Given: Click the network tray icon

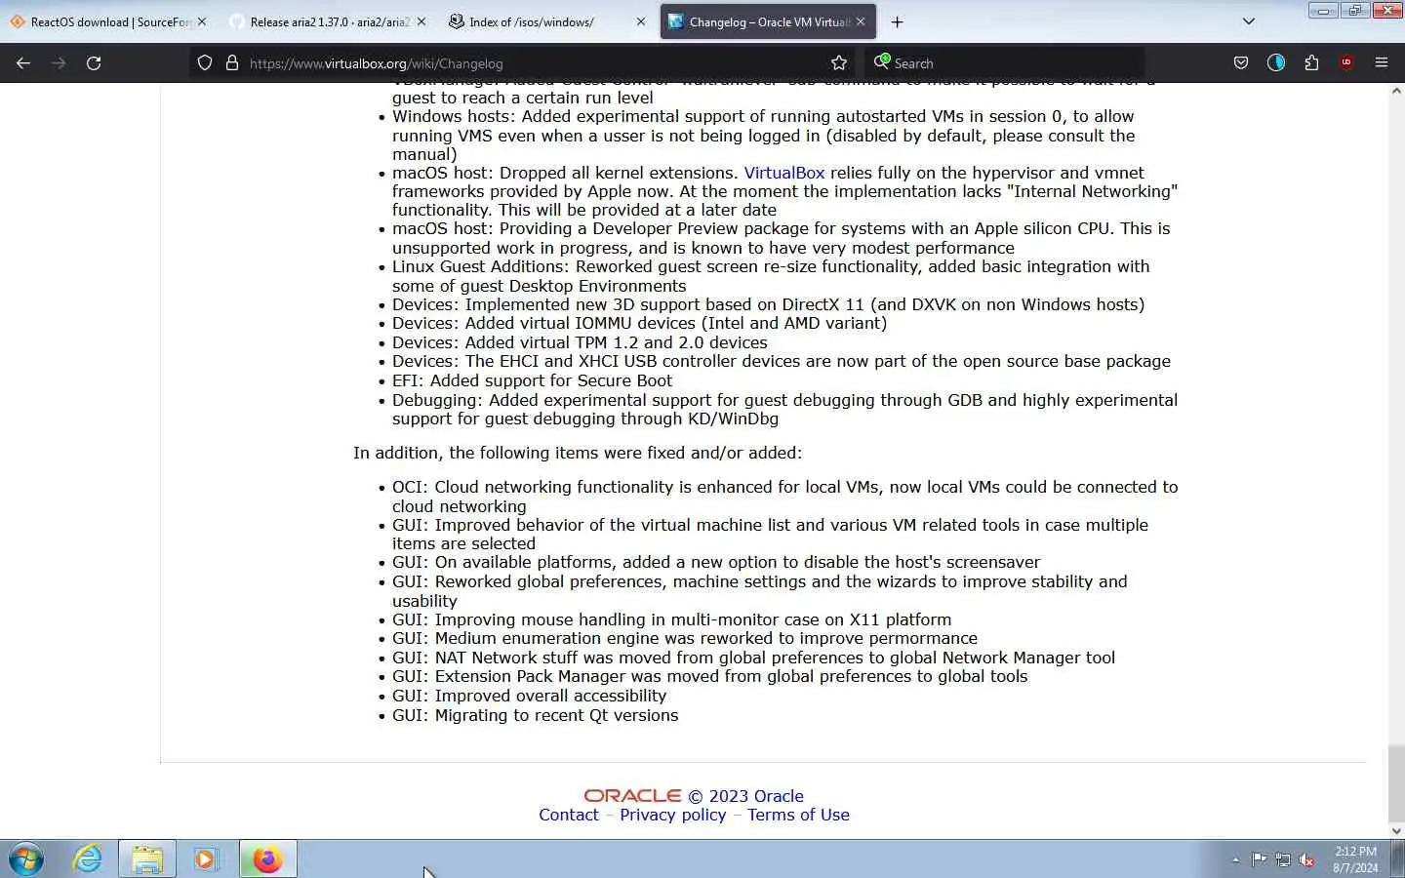Looking at the screenshot, I should [1283, 859].
